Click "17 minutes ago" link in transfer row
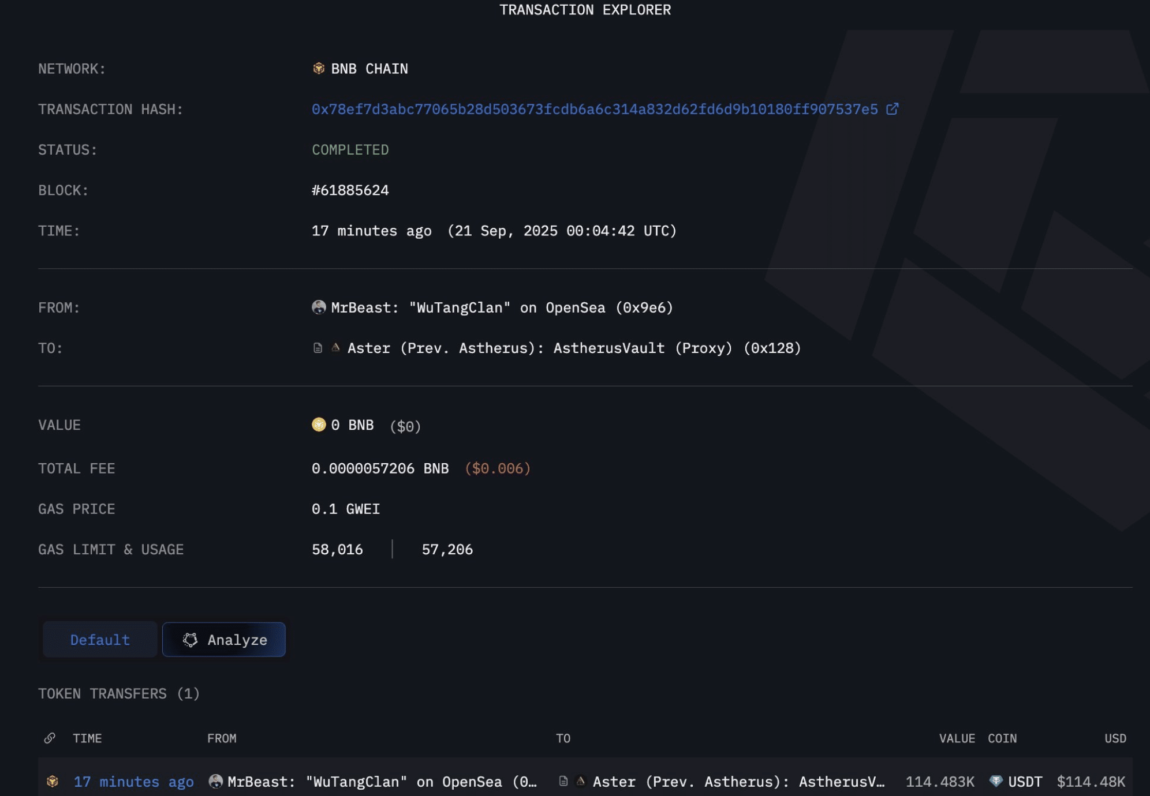The width and height of the screenshot is (1150, 796). point(134,782)
